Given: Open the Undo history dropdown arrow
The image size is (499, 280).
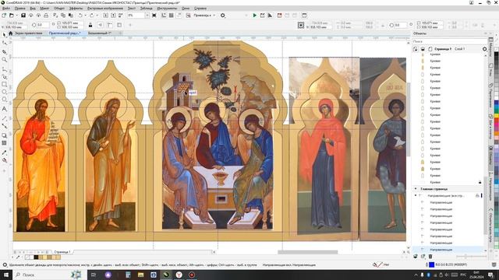Looking at the screenshot, I should coord(85,16).
